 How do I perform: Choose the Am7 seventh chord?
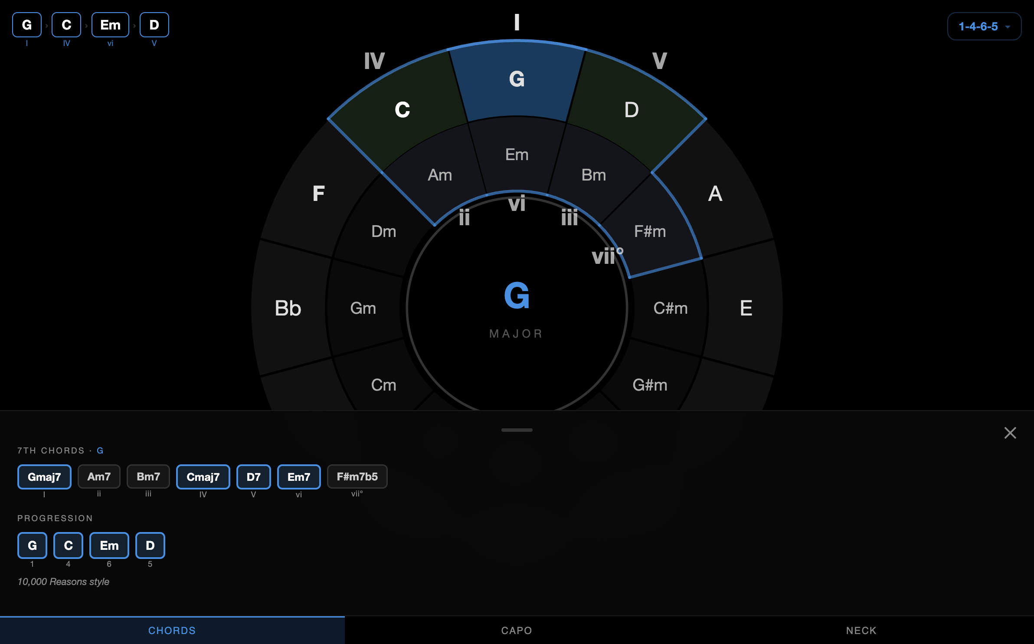99,476
